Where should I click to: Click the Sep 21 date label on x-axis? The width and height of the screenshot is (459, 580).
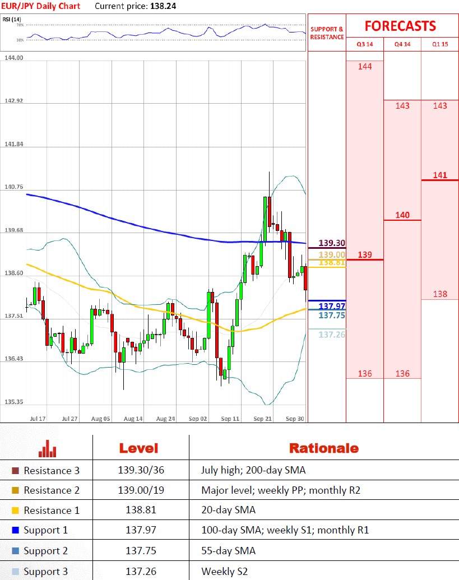(x=263, y=419)
